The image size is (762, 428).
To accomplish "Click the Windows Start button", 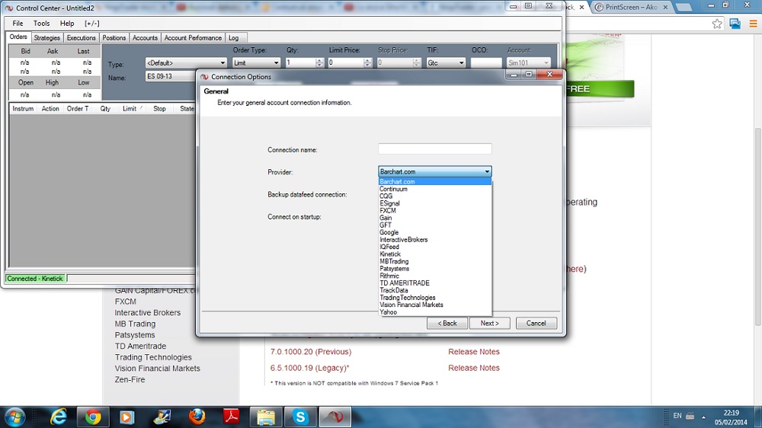I will click(14, 417).
